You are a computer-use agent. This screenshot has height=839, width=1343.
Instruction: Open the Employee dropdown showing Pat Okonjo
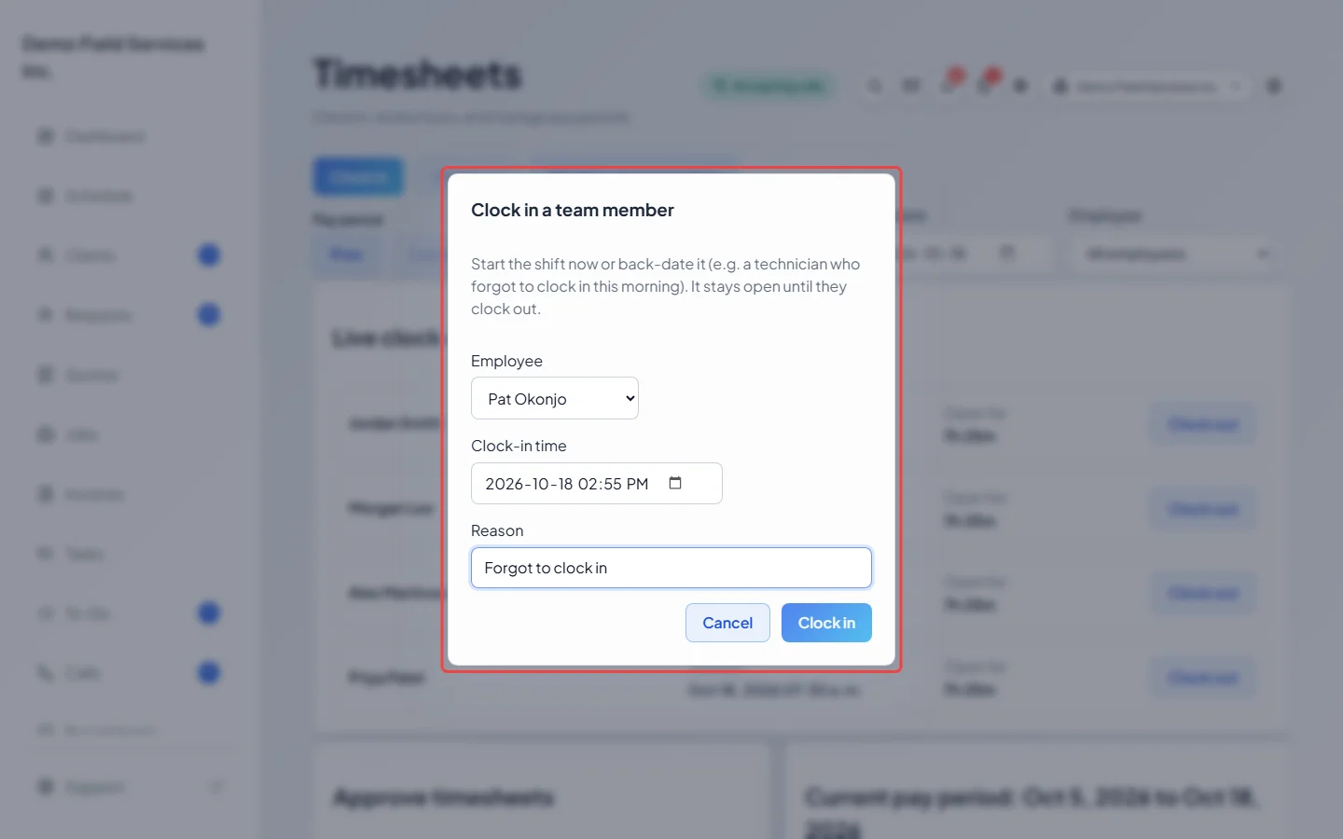click(x=555, y=398)
